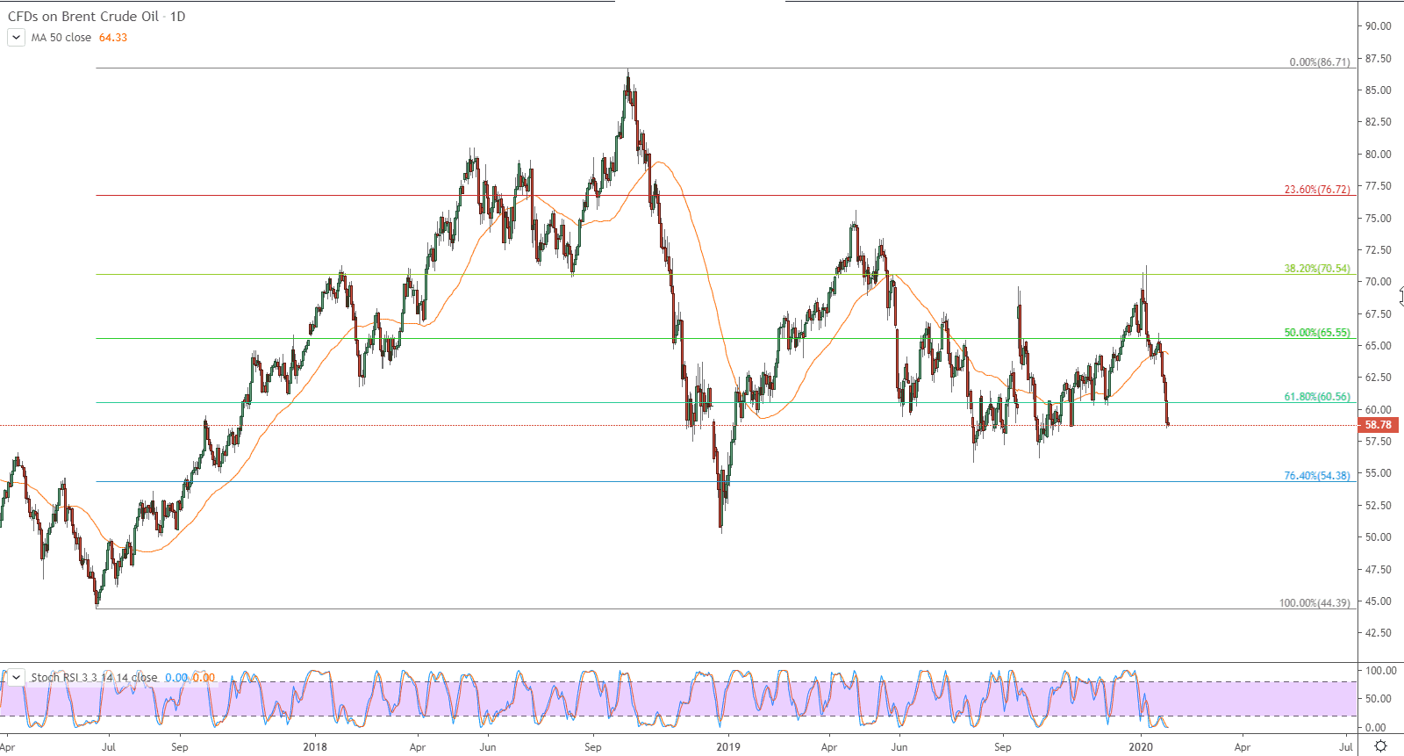Viewport: 1404px width, 756px height.
Task: Select the 50.00%(65.55) Fibonacci level label
Action: point(1317,333)
